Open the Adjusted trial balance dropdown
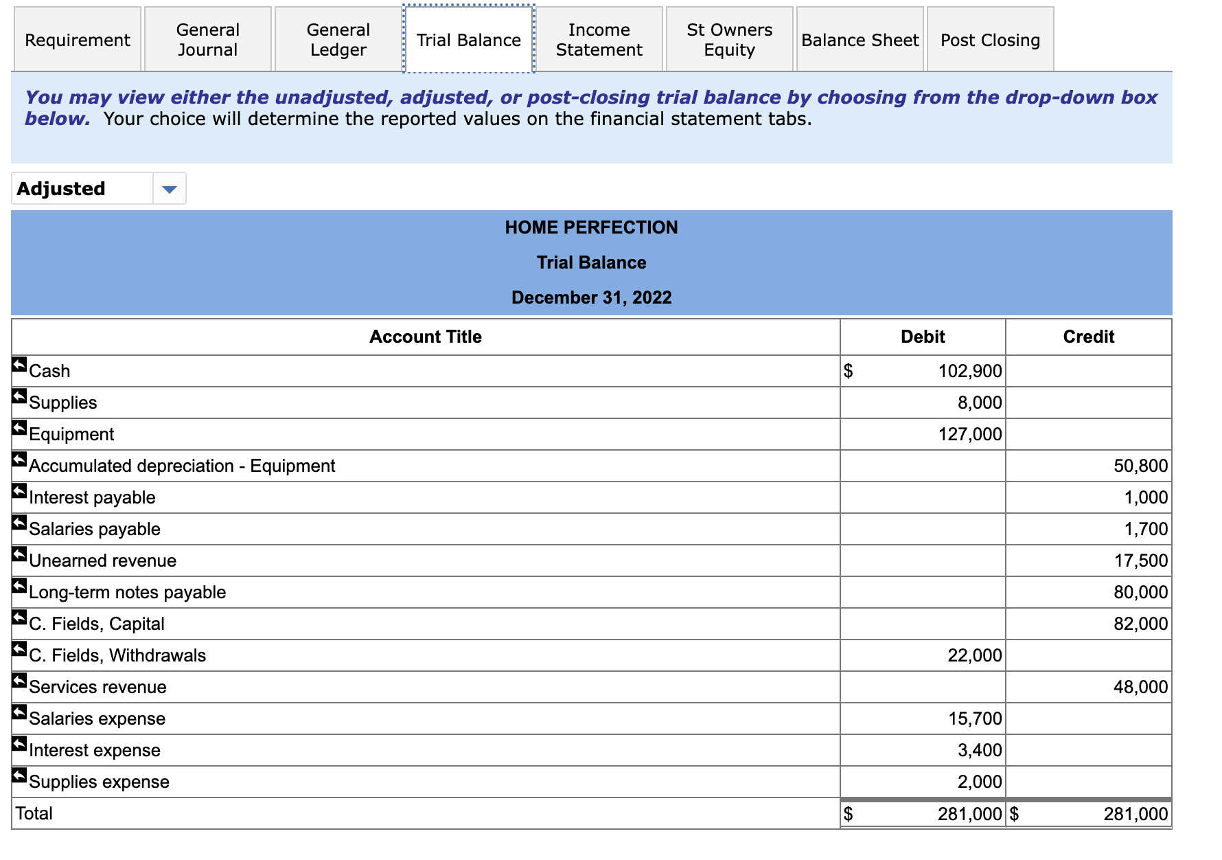This screenshot has width=1222, height=860. click(x=82, y=188)
